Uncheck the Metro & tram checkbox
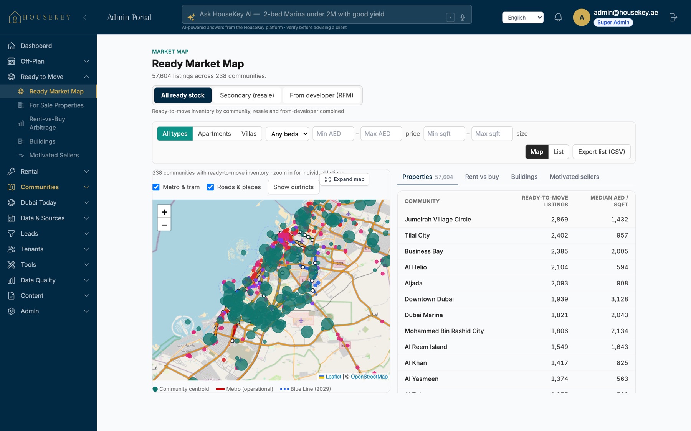Viewport: 691px width, 431px height. coord(156,187)
